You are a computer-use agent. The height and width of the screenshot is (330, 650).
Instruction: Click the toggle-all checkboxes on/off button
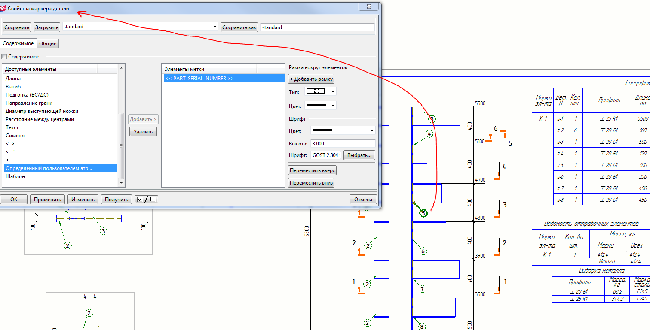(x=146, y=199)
